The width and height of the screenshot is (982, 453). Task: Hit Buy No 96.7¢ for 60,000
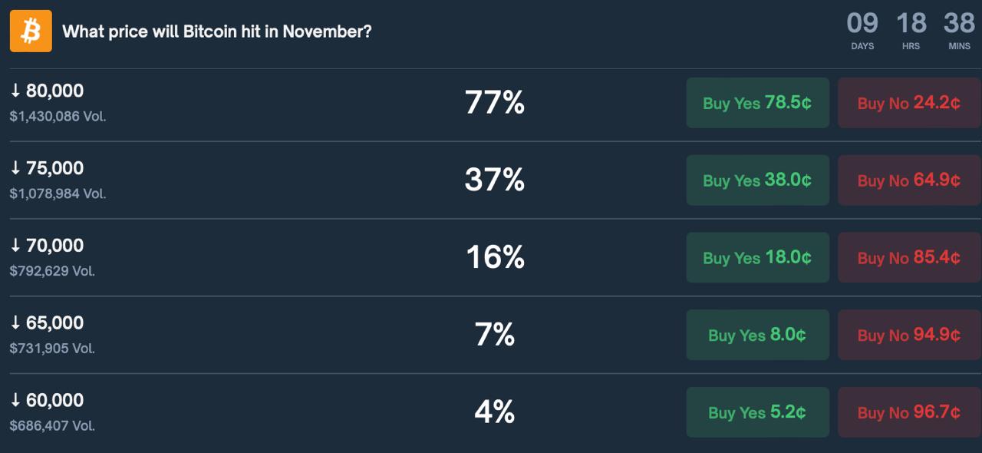click(908, 412)
